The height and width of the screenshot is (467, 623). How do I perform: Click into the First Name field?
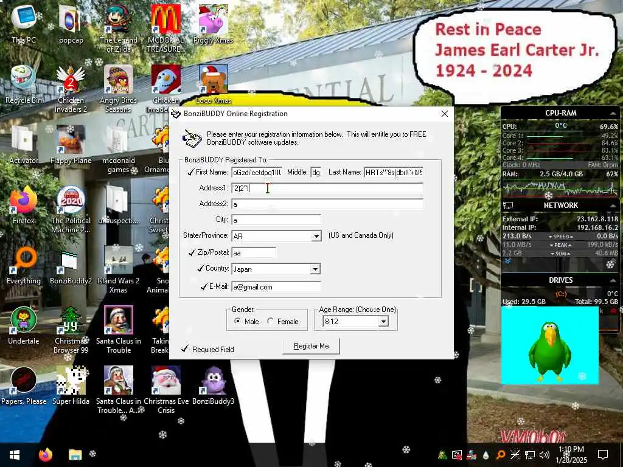pos(257,172)
